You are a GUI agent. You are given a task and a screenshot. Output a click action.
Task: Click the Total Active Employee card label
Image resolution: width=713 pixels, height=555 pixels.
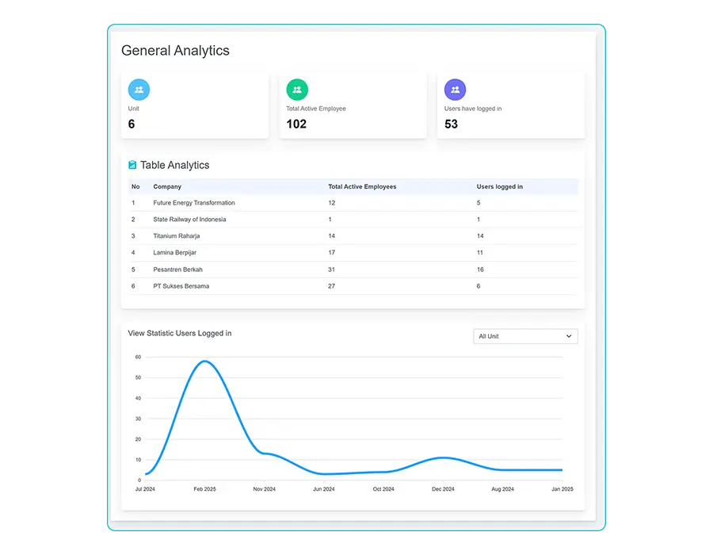(316, 109)
